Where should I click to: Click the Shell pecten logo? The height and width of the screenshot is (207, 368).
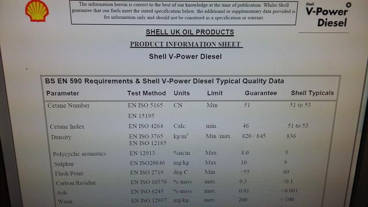coord(37,11)
